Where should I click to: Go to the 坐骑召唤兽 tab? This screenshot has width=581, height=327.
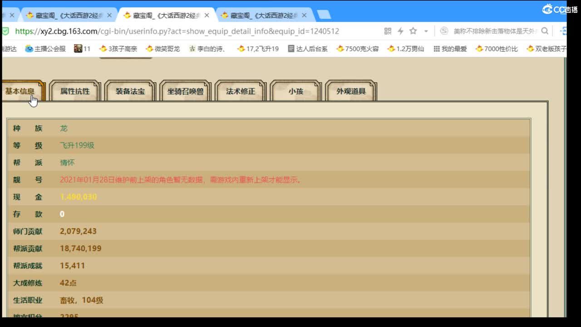[x=185, y=91]
